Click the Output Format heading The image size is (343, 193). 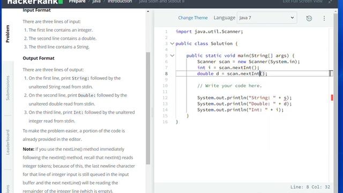click(39, 58)
